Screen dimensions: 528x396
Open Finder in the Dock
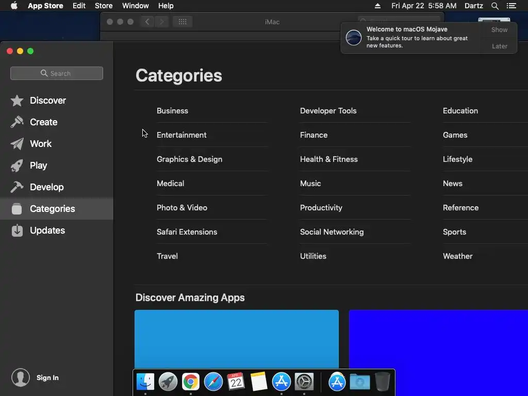[145, 382]
